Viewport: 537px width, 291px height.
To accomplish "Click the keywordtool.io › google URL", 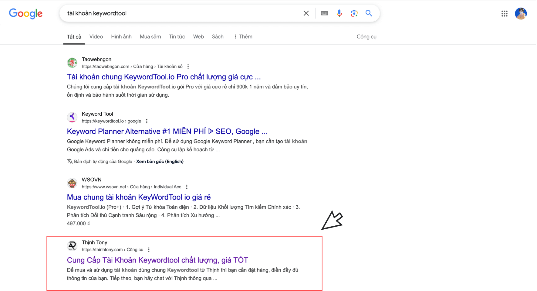I will (x=111, y=121).
